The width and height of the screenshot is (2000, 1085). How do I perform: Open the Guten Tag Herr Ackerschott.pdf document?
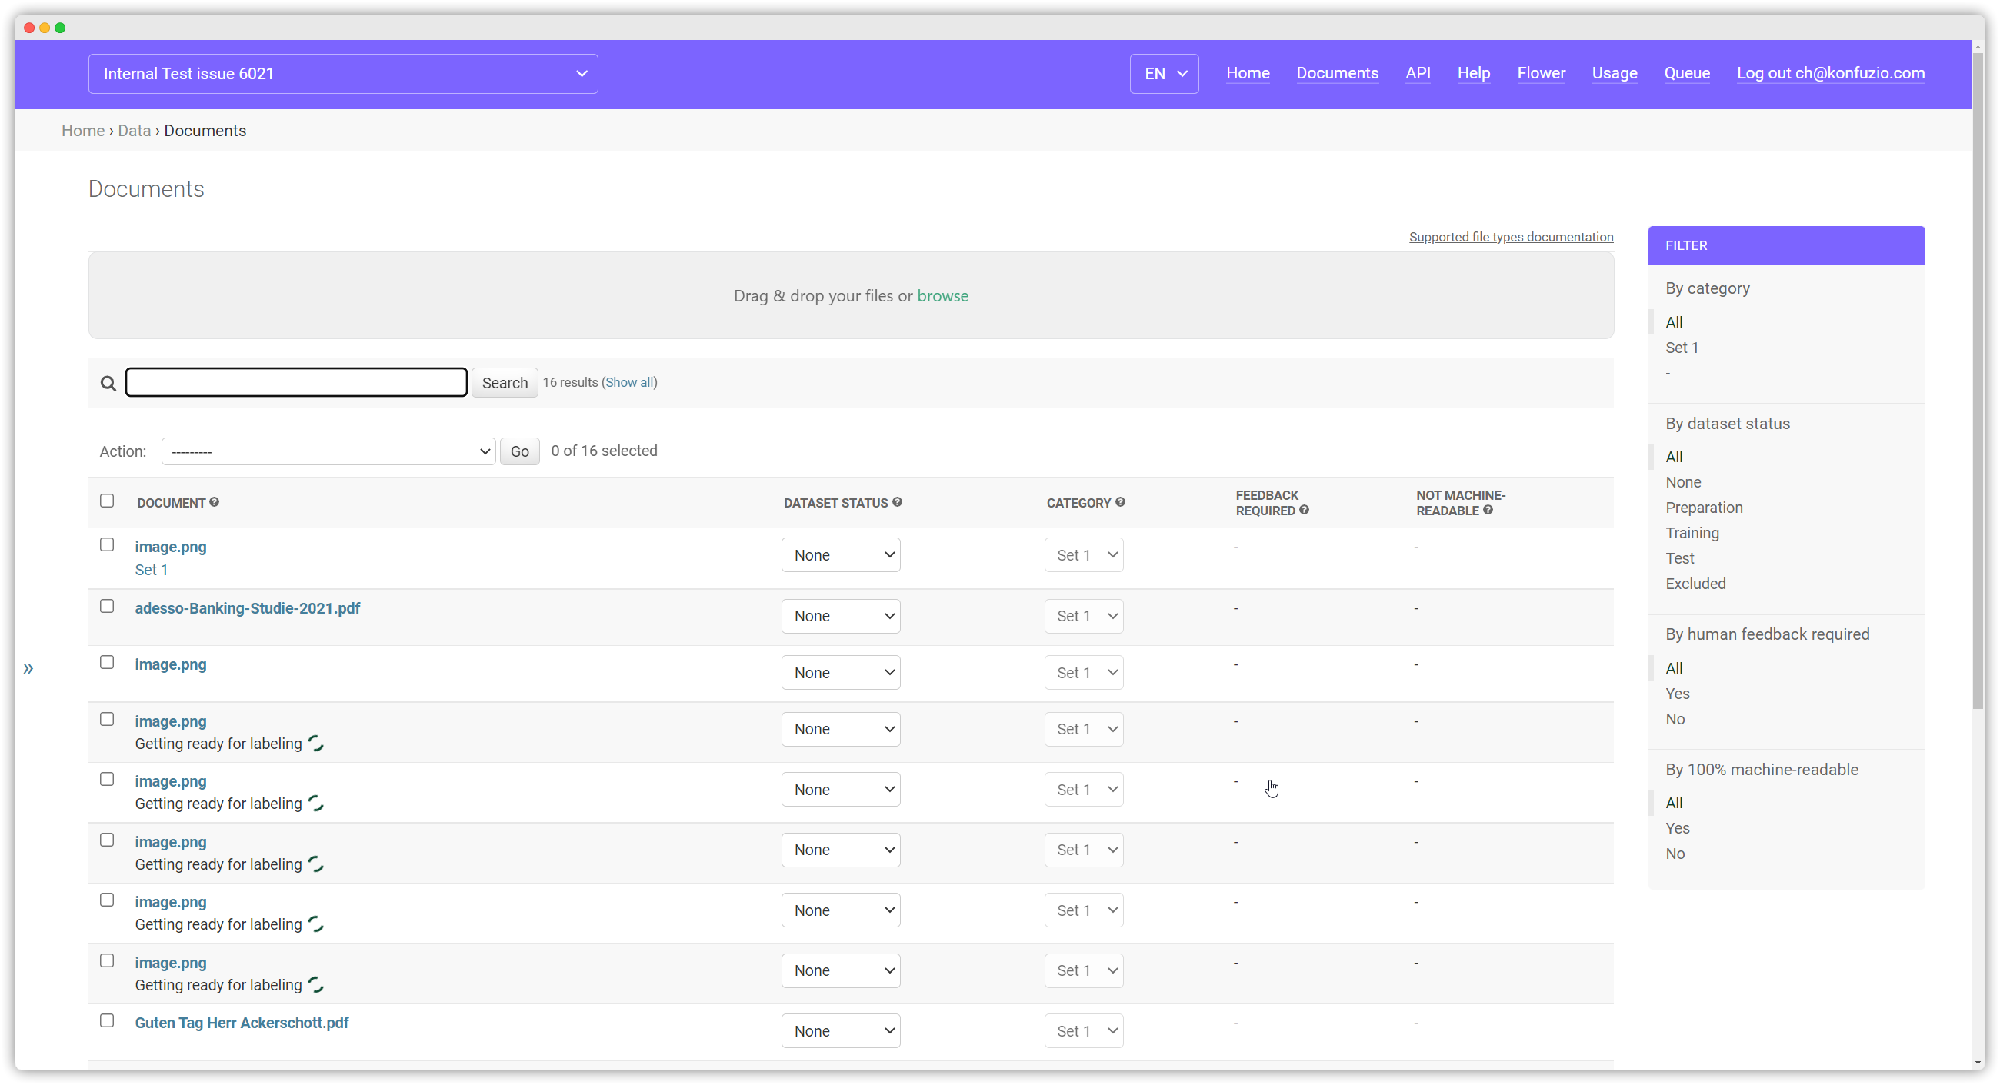(242, 1023)
